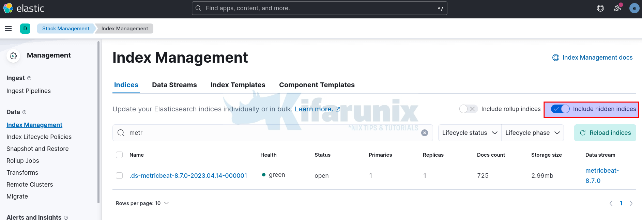Open Index Lifecycle Policies in sidebar
This screenshot has width=642, height=220.
[39, 137]
